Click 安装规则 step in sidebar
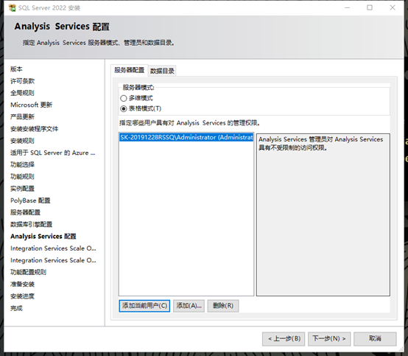This screenshot has width=408, height=356. coord(22,141)
